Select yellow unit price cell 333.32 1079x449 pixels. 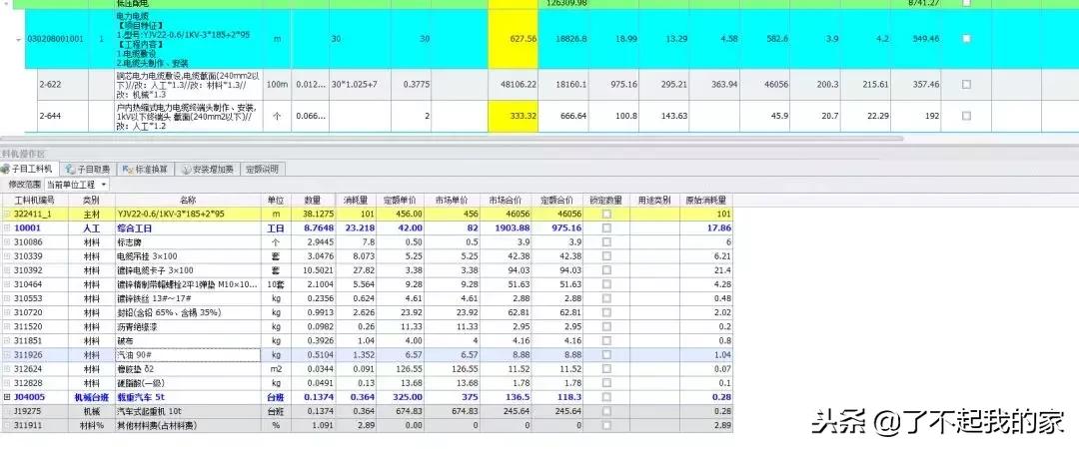click(514, 116)
